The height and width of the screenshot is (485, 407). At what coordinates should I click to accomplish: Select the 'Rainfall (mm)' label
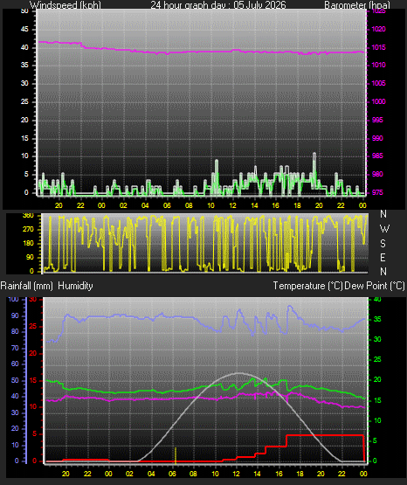[x=26, y=286]
